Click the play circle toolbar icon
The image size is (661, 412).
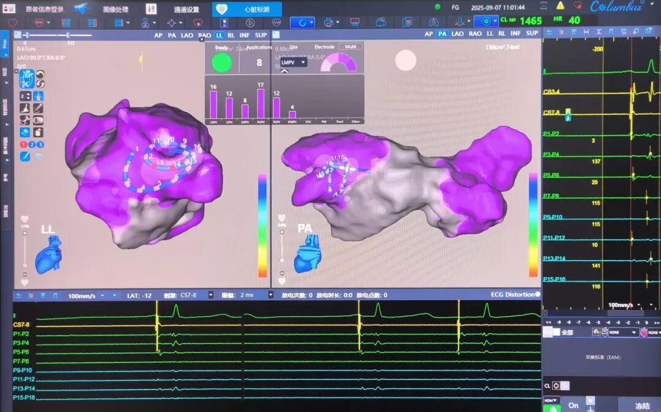(x=250, y=23)
